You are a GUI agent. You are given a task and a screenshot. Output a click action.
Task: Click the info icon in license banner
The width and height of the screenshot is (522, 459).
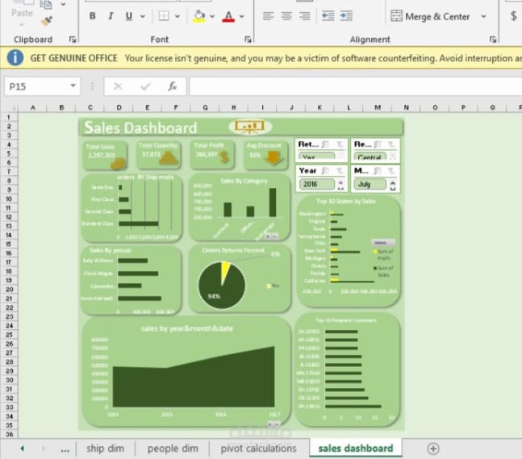click(15, 58)
